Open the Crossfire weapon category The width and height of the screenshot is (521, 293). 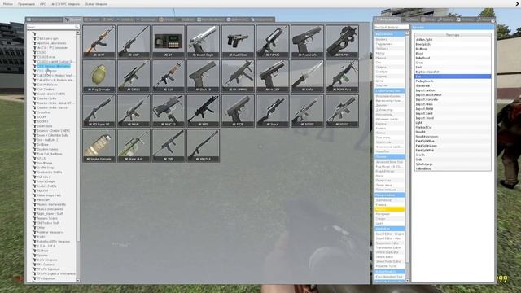click(x=43, y=112)
